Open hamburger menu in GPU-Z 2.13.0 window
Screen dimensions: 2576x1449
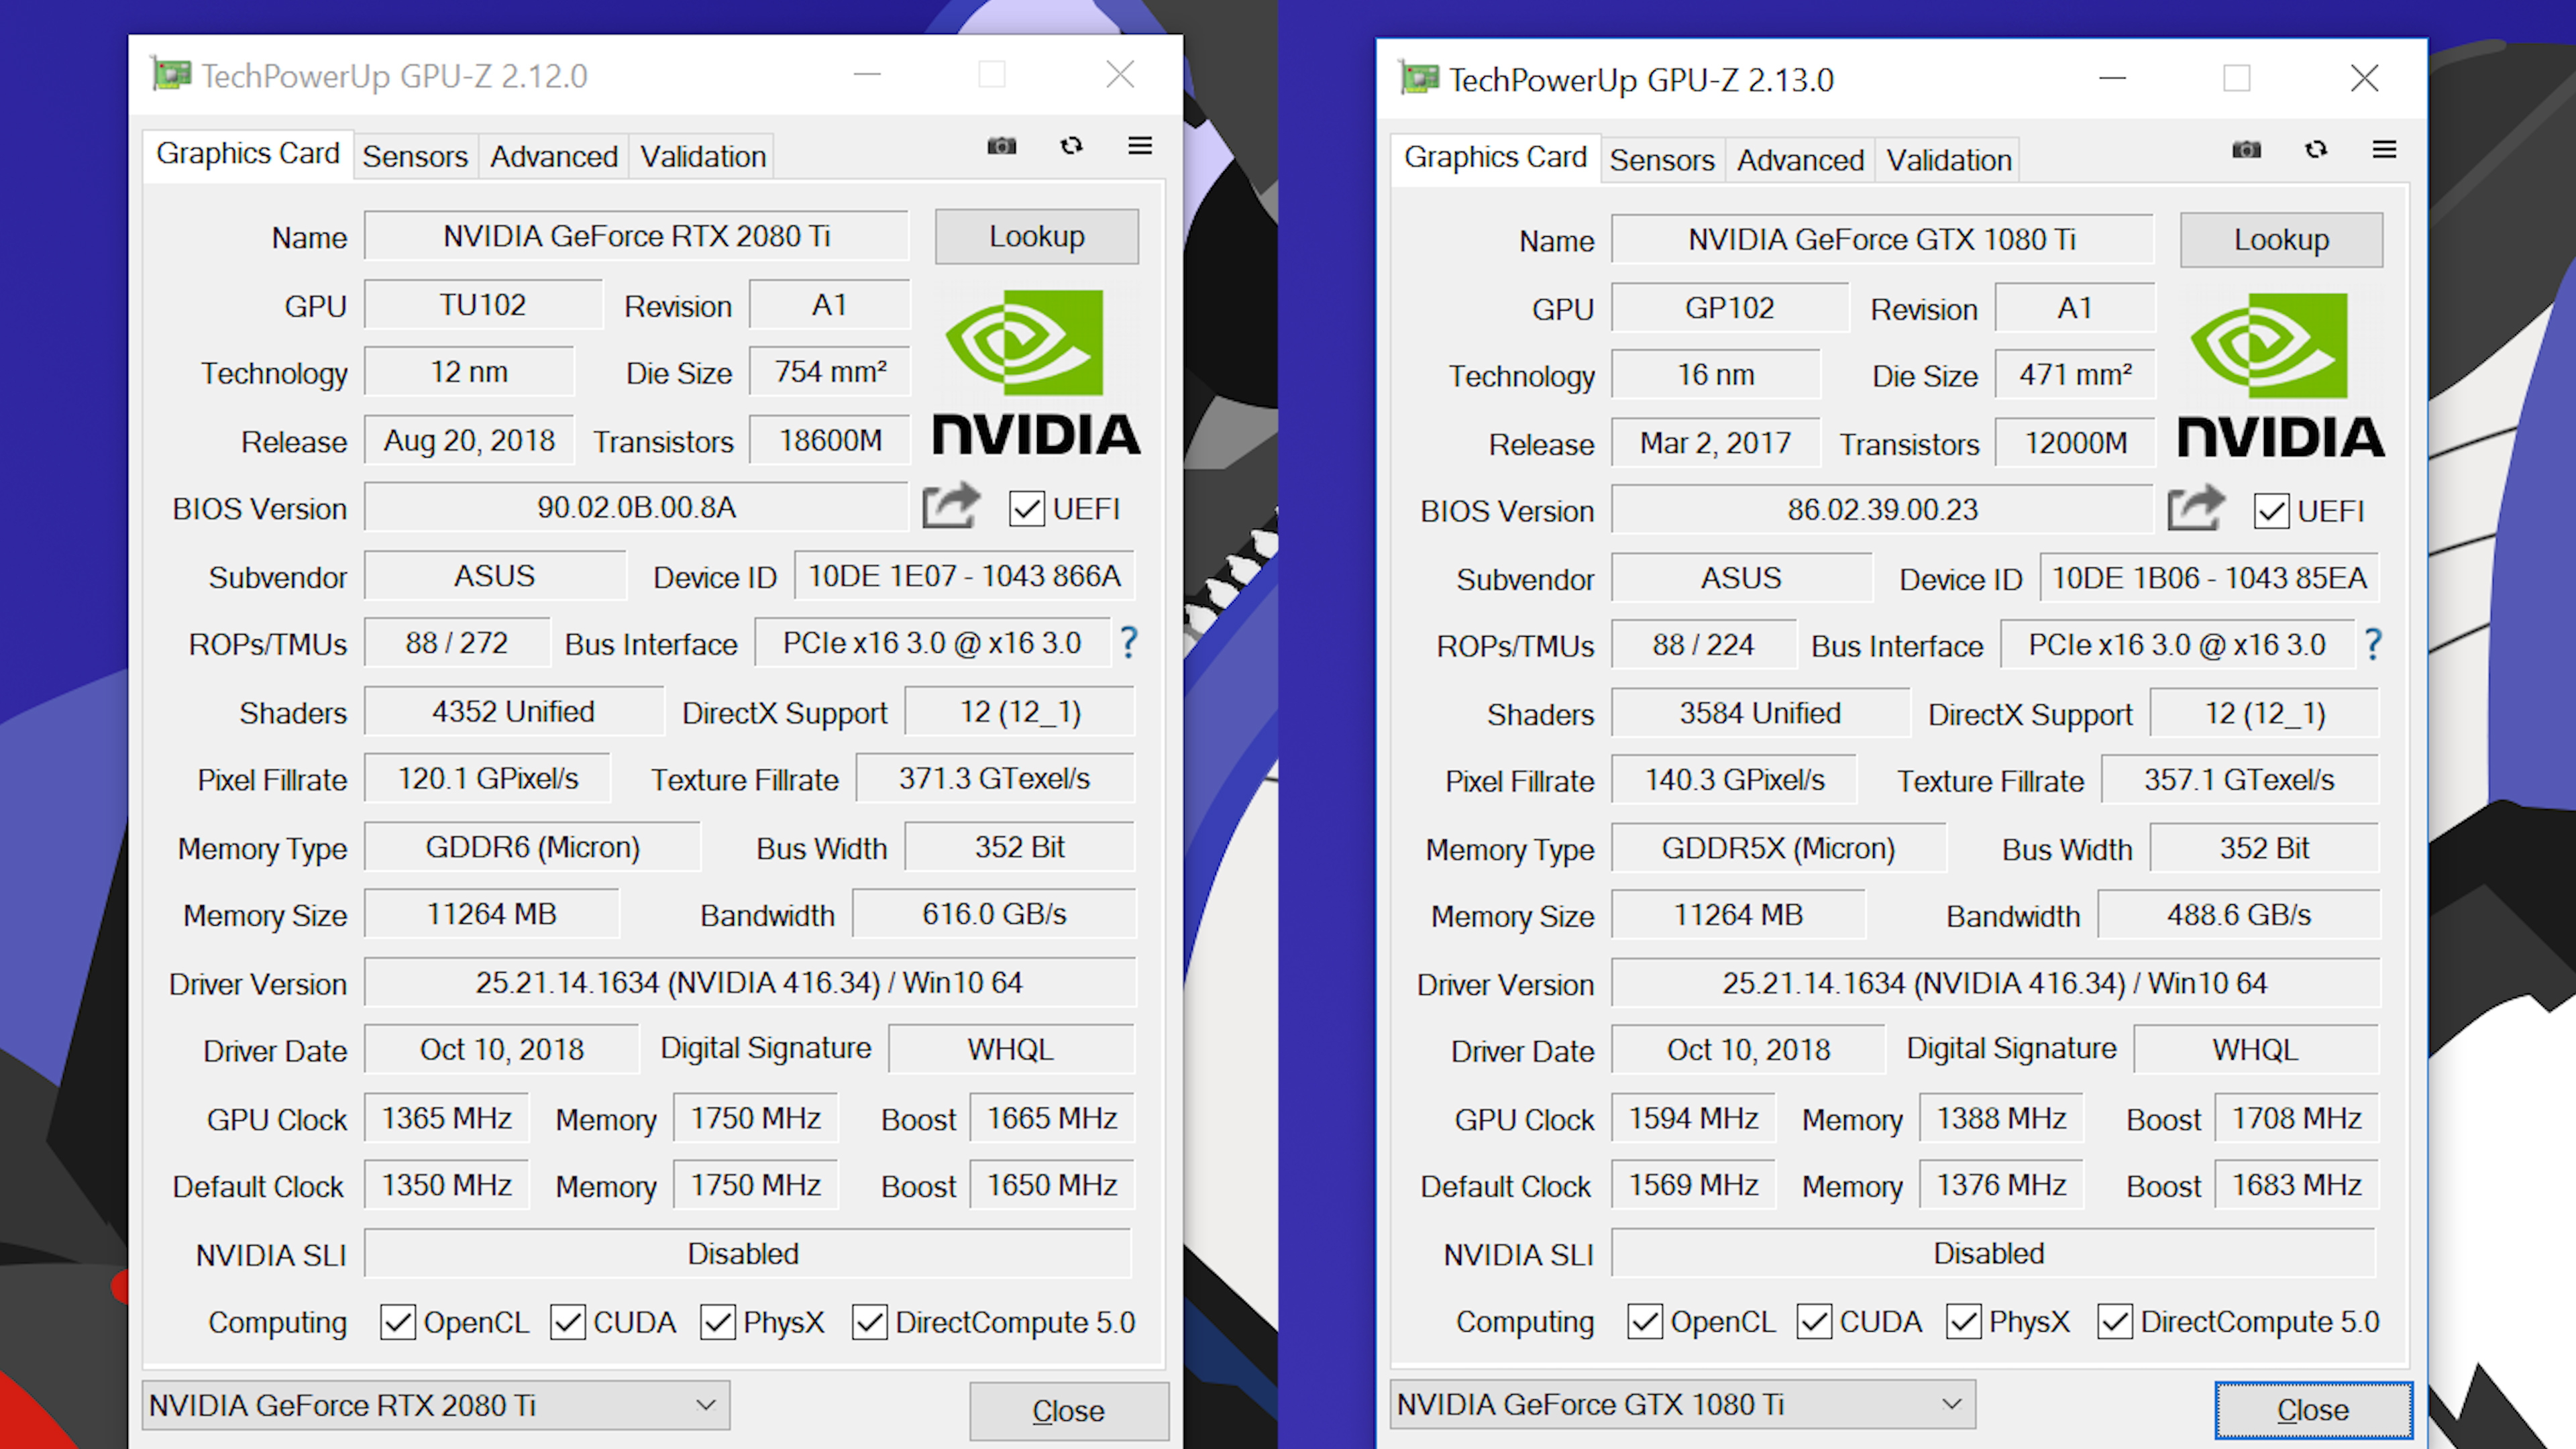[x=2385, y=150]
